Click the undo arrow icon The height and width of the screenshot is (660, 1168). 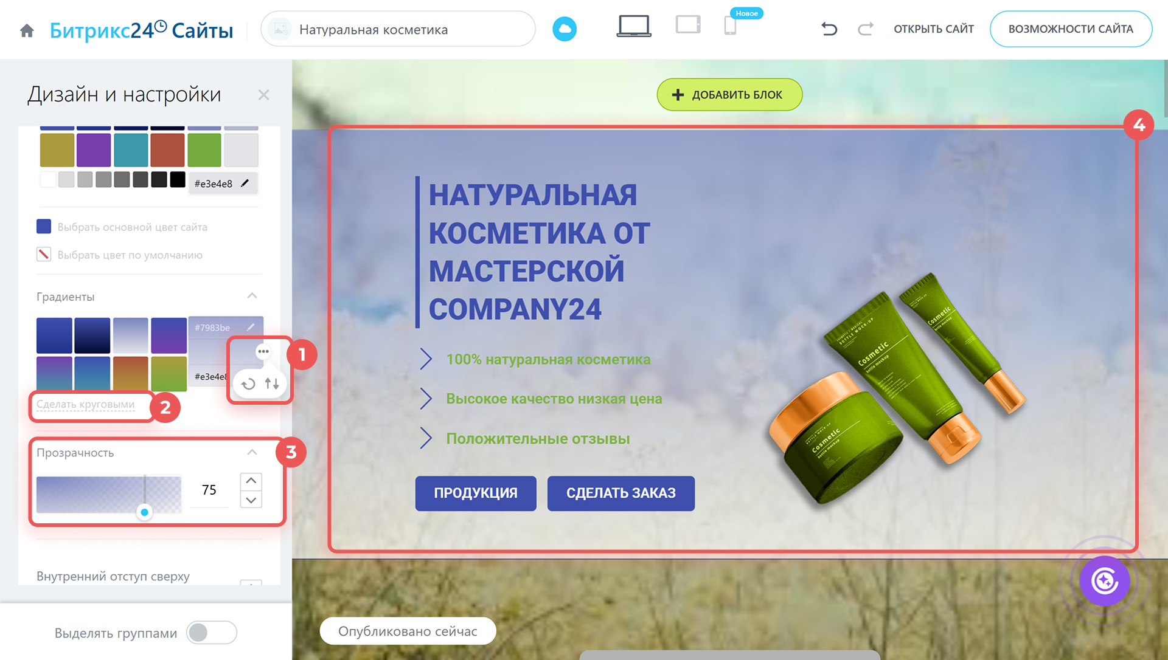click(829, 29)
